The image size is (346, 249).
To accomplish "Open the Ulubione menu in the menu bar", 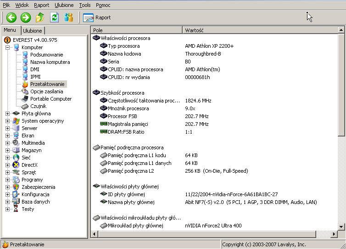I will point(64,5).
